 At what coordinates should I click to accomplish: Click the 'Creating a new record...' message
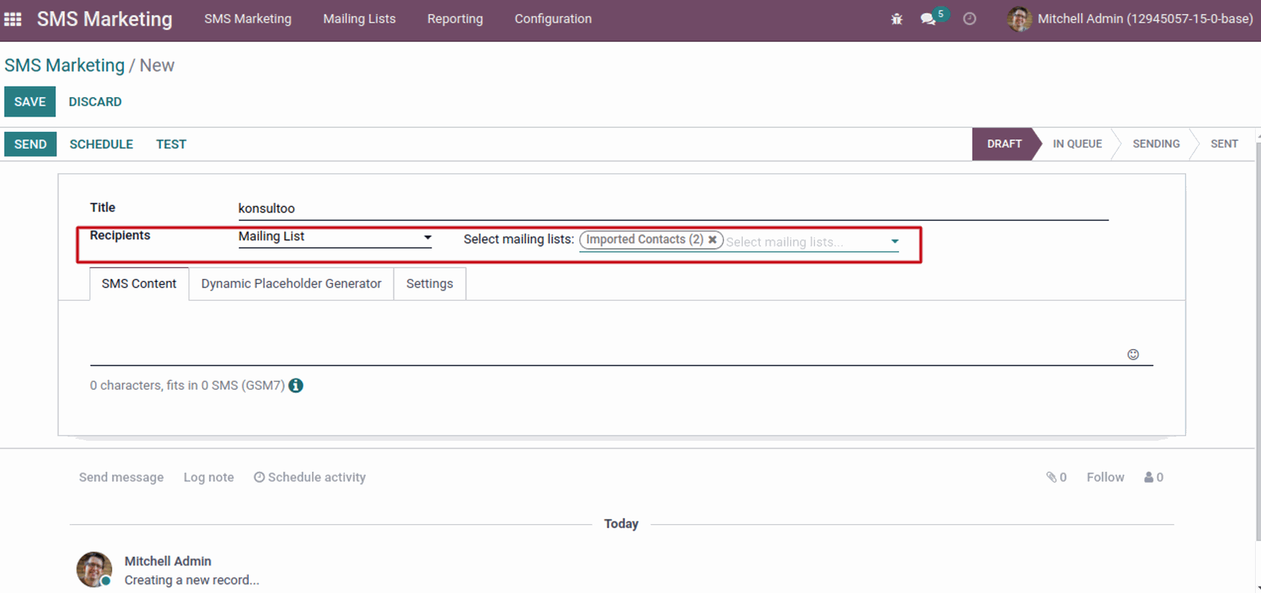pos(192,581)
